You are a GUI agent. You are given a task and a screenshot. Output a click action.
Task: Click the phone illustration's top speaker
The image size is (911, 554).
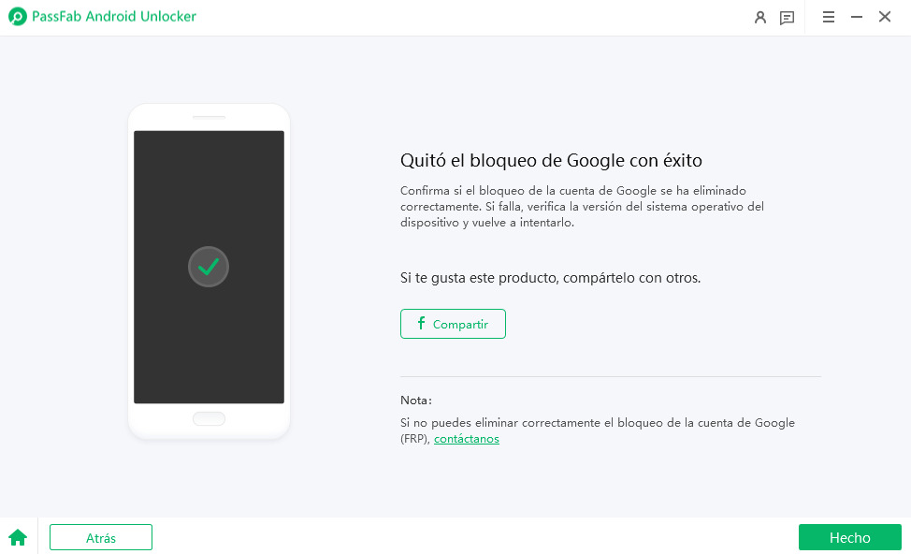click(209, 117)
